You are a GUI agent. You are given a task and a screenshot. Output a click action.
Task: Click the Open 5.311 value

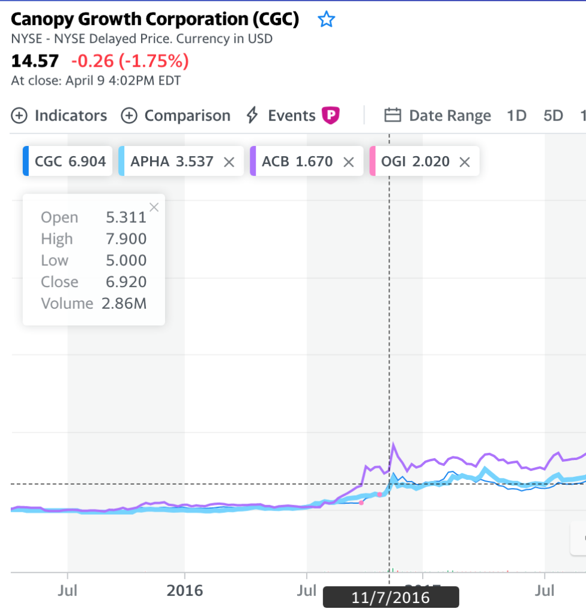[126, 217]
